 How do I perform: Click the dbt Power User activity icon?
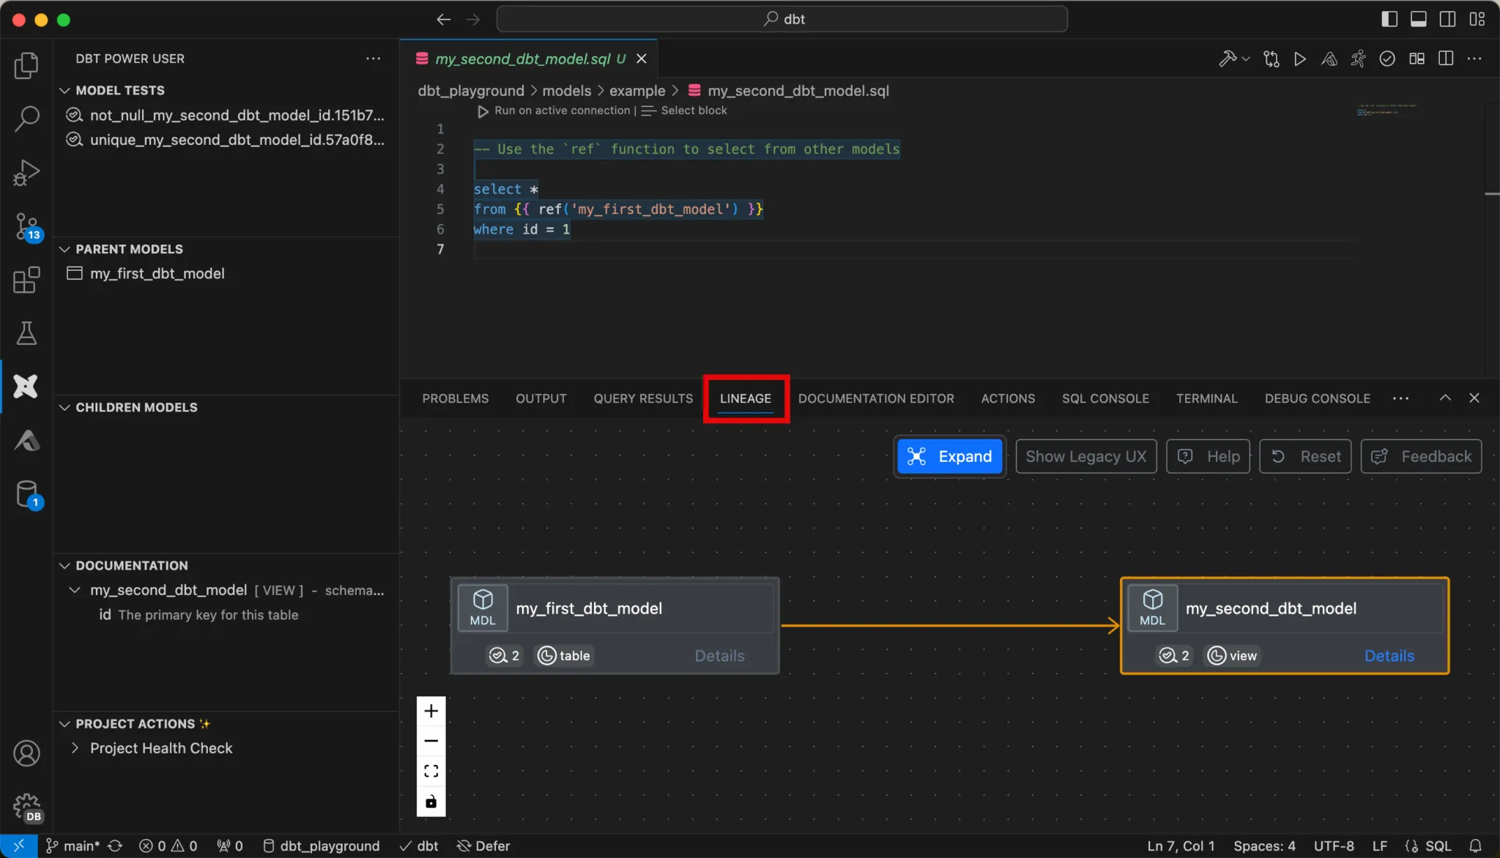point(26,386)
